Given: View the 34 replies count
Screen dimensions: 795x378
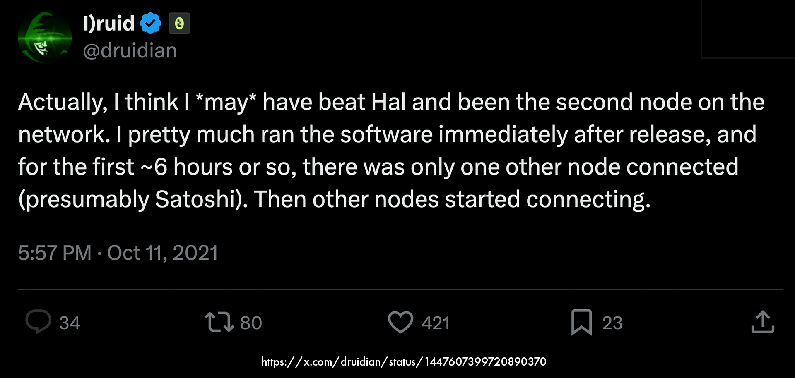Looking at the screenshot, I should coord(70,323).
